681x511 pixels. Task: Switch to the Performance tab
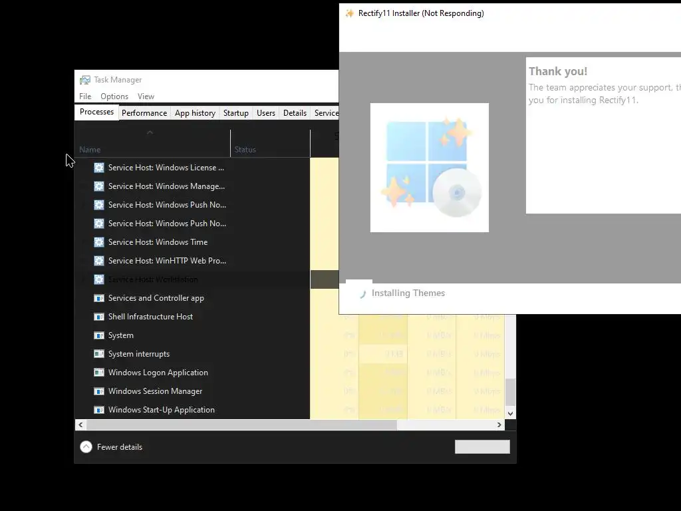(144, 113)
